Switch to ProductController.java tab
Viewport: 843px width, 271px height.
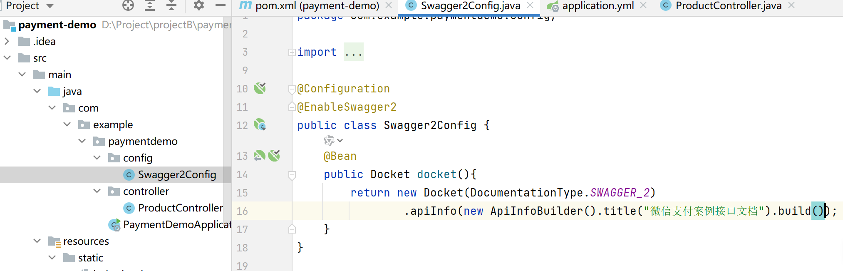pyautogui.click(x=728, y=6)
